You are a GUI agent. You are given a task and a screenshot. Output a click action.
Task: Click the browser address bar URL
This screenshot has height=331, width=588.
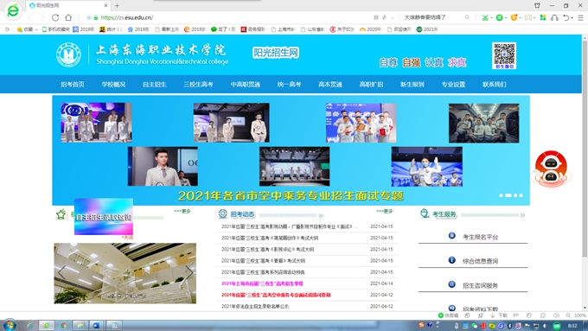(127, 17)
